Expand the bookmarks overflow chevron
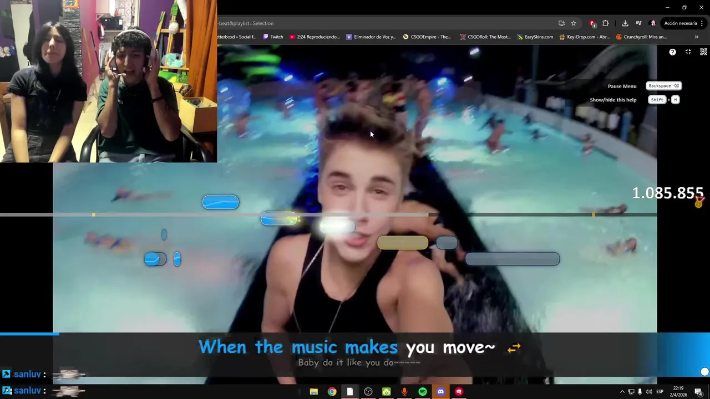Image resolution: width=710 pixels, height=399 pixels. (696, 37)
